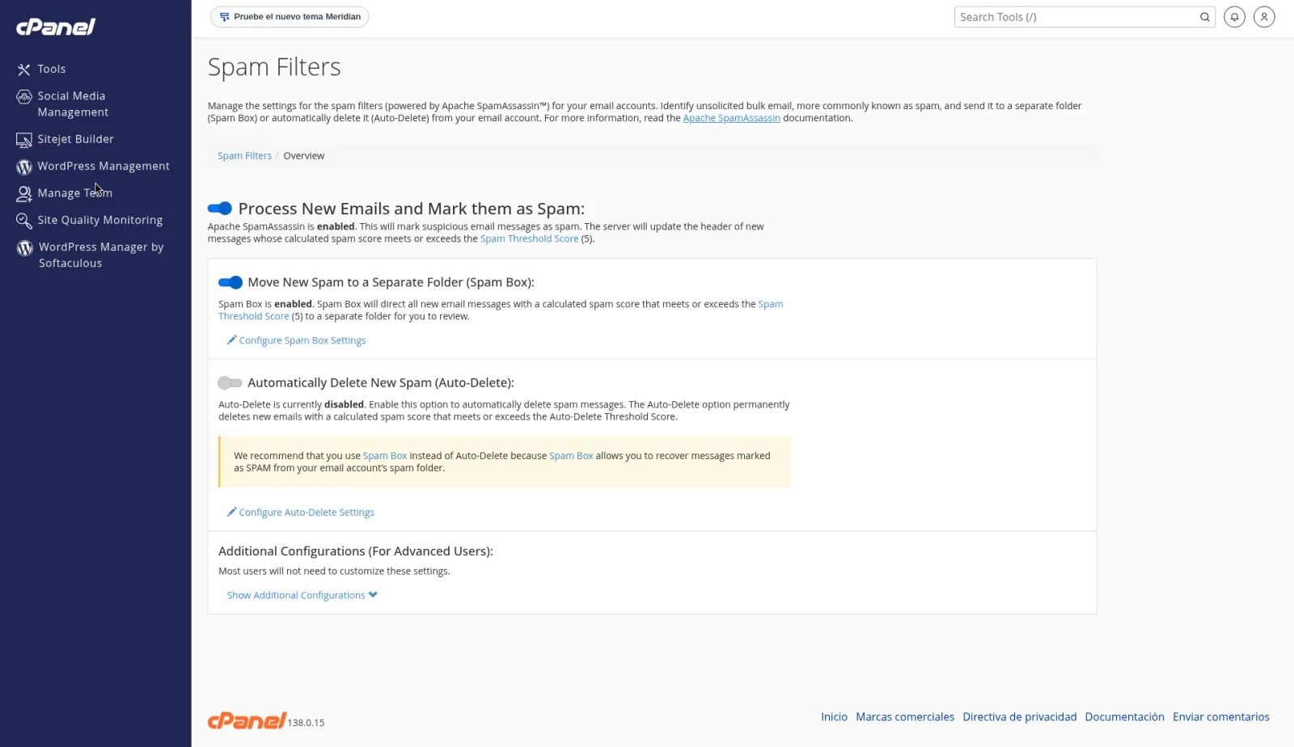The image size is (1294, 747).
Task: Click Enviar comentarios footer link
Action: pyautogui.click(x=1221, y=717)
